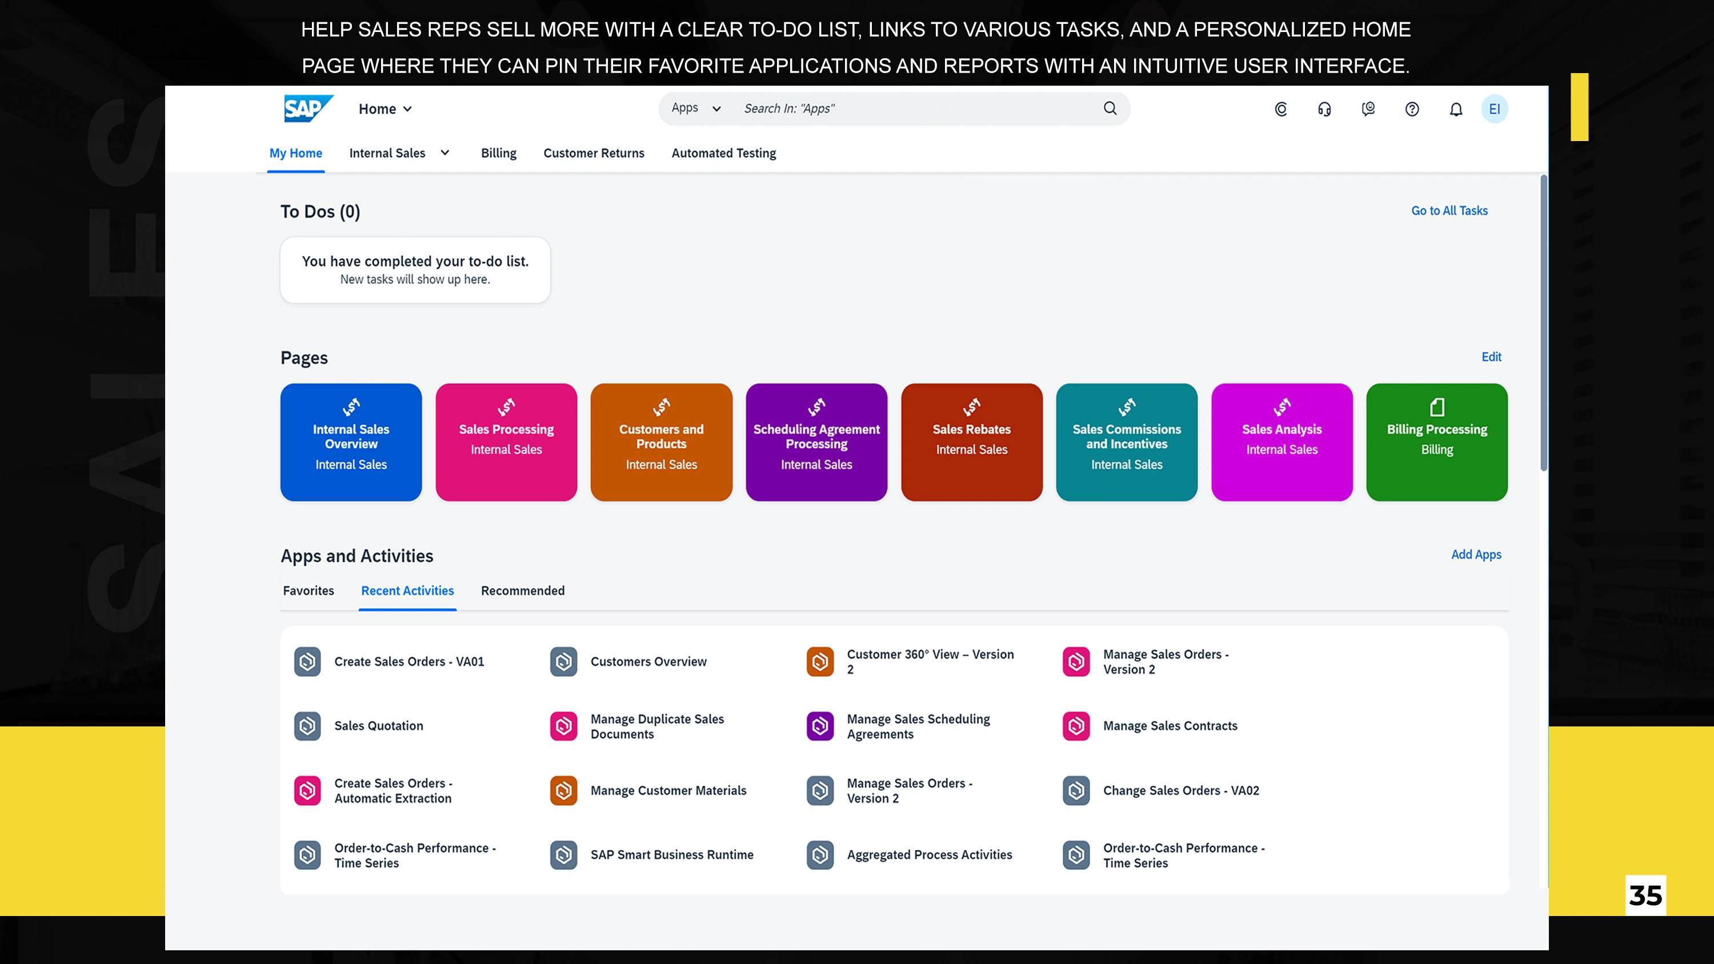Open the user feedback icon
Viewport: 1714px width, 964px height.
[1368, 109]
